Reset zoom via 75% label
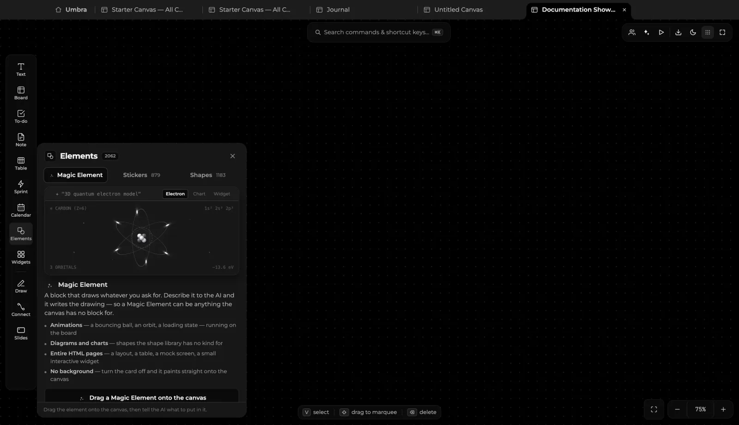Viewport: 739px width, 425px height. click(x=701, y=409)
